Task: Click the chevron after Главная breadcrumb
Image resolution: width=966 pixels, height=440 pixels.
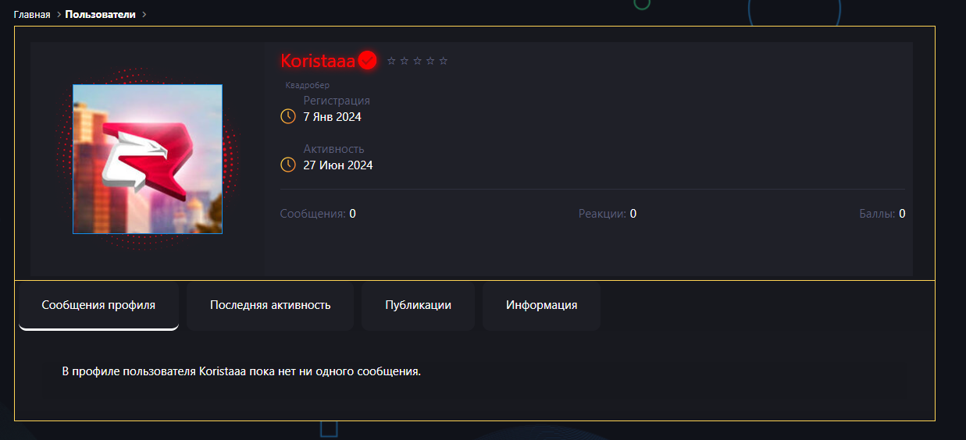Action: pos(59,14)
